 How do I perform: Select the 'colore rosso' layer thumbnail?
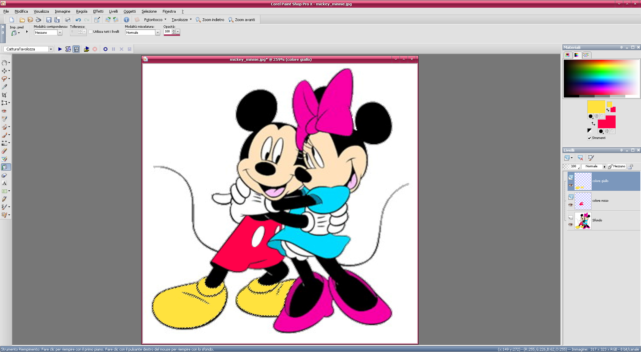pos(583,201)
